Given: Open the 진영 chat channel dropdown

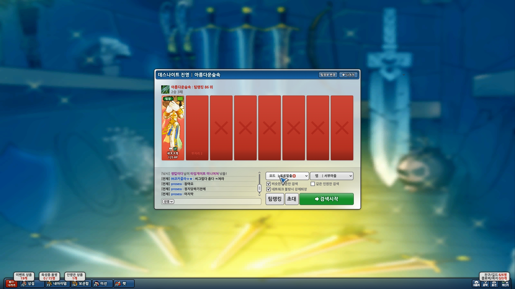Looking at the screenshot, I should tap(168, 201).
